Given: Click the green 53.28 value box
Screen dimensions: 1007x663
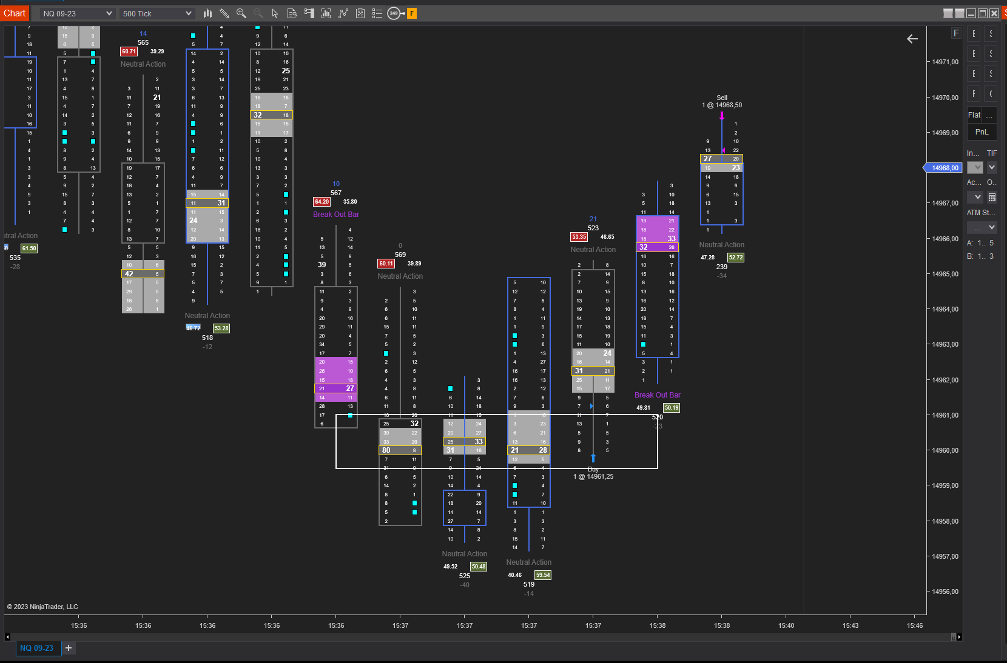Looking at the screenshot, I should click(221, 328).
